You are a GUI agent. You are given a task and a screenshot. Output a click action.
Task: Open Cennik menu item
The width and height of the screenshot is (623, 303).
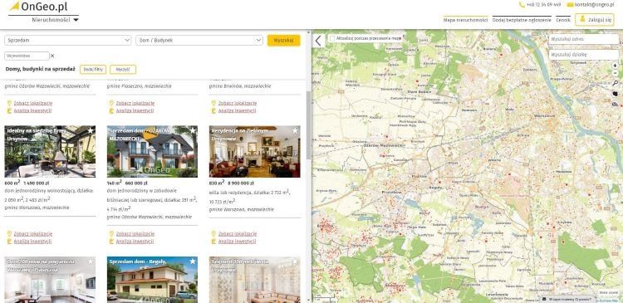pos(563,19)
